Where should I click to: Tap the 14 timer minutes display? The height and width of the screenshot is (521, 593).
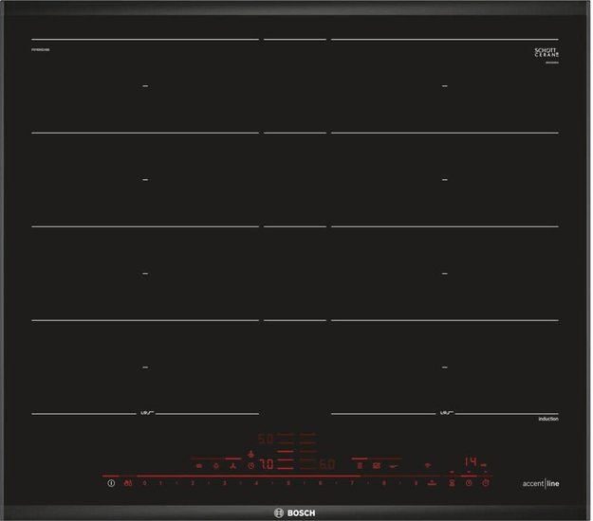click(x=470, y=461)
